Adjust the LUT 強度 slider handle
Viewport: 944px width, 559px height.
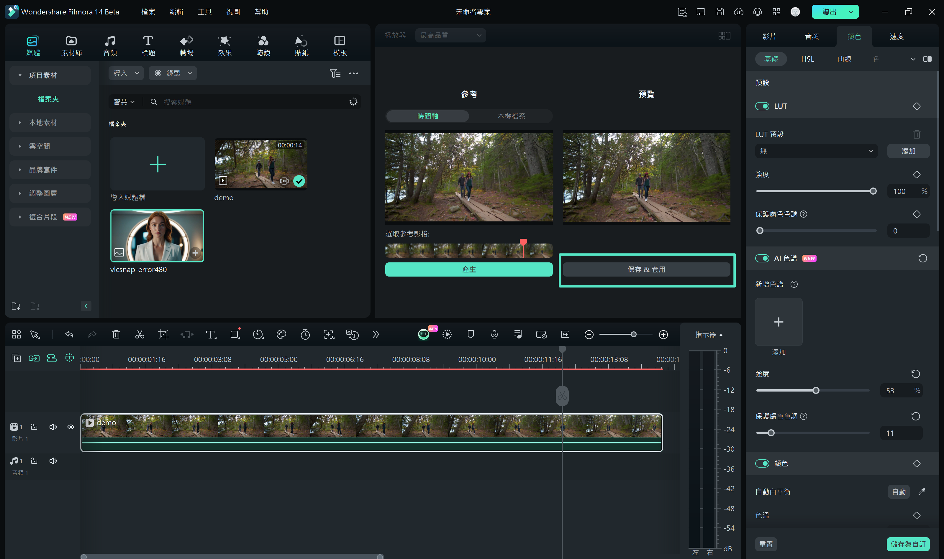pos(873,191)
